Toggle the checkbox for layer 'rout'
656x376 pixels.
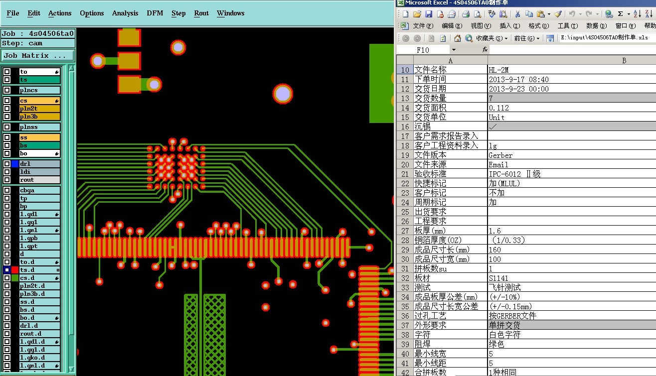click(x=7, y=180)
